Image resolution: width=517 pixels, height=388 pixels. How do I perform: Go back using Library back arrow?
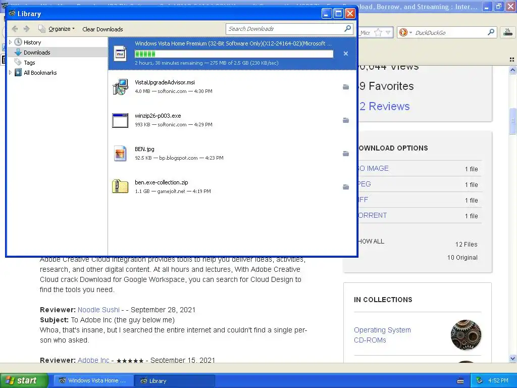coord(15,29)
